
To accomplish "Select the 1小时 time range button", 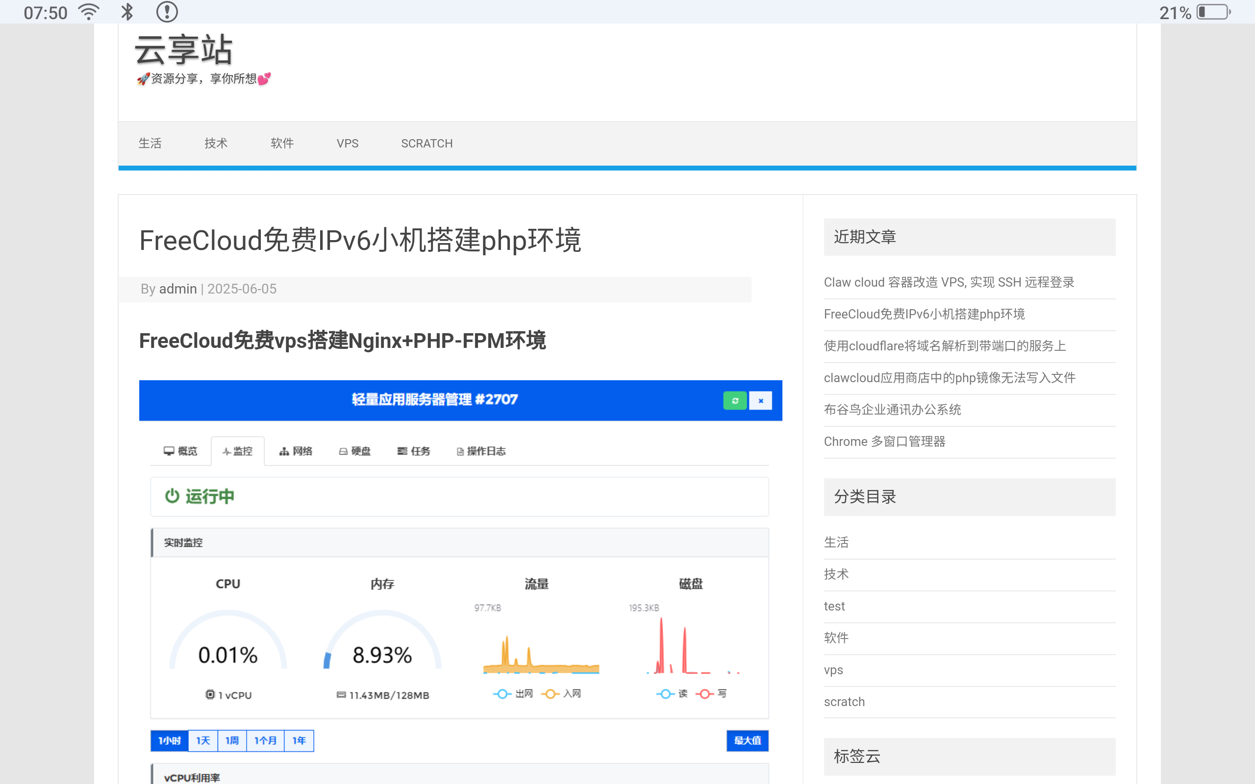I will pos(170,740).
